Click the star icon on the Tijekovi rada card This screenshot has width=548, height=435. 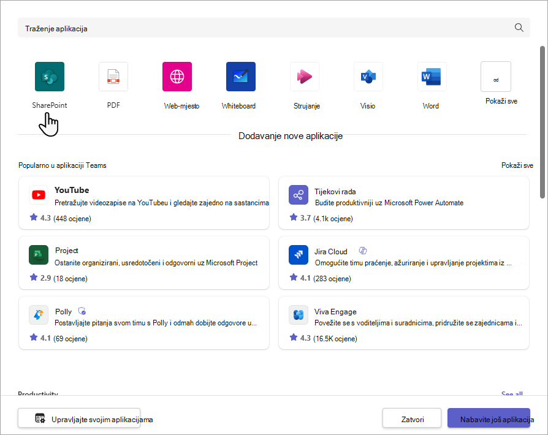294,217
